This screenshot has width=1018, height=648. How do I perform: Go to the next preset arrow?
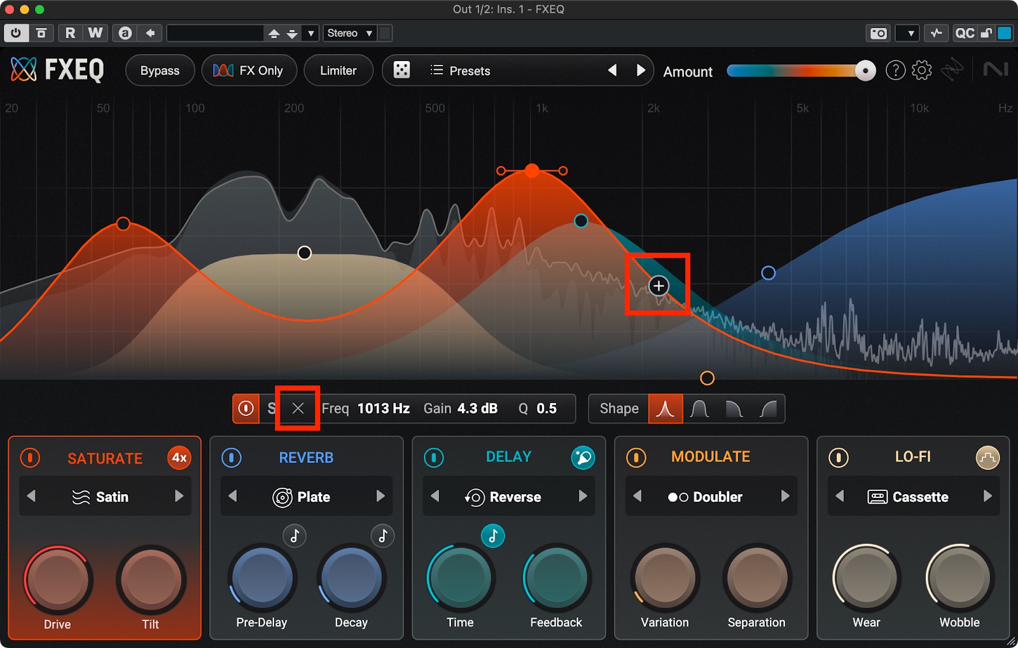(641, 70)
